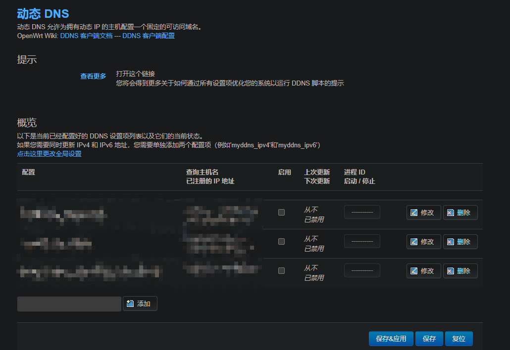510x350 pixels.
Task: Click the 查看更多 link under 提示
Action: pos(93,76)
